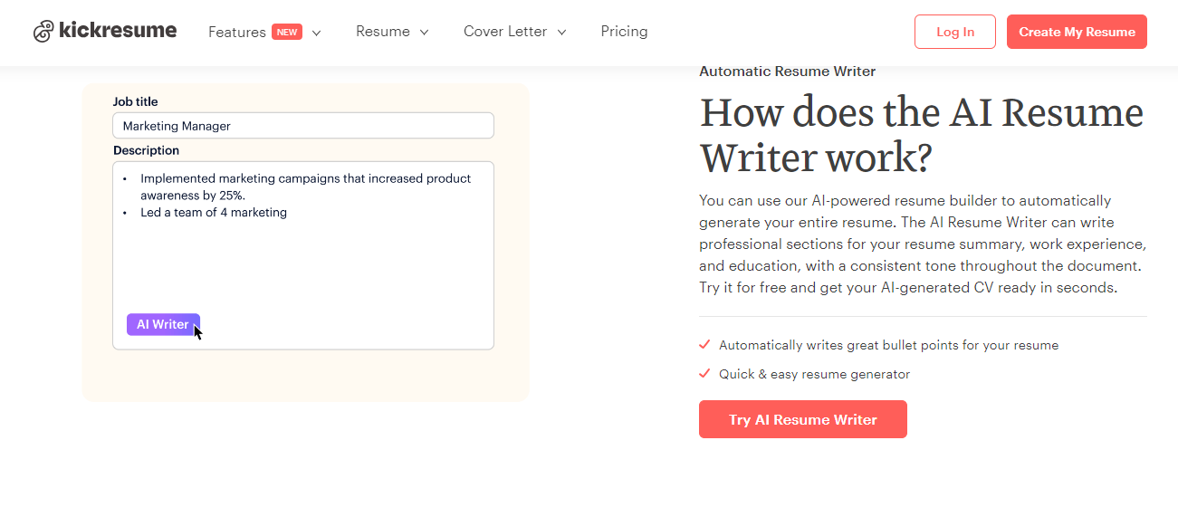Expand the Features dropdown chevron
The width and height of the screenshot is (1178, 517).
(316, 33)
